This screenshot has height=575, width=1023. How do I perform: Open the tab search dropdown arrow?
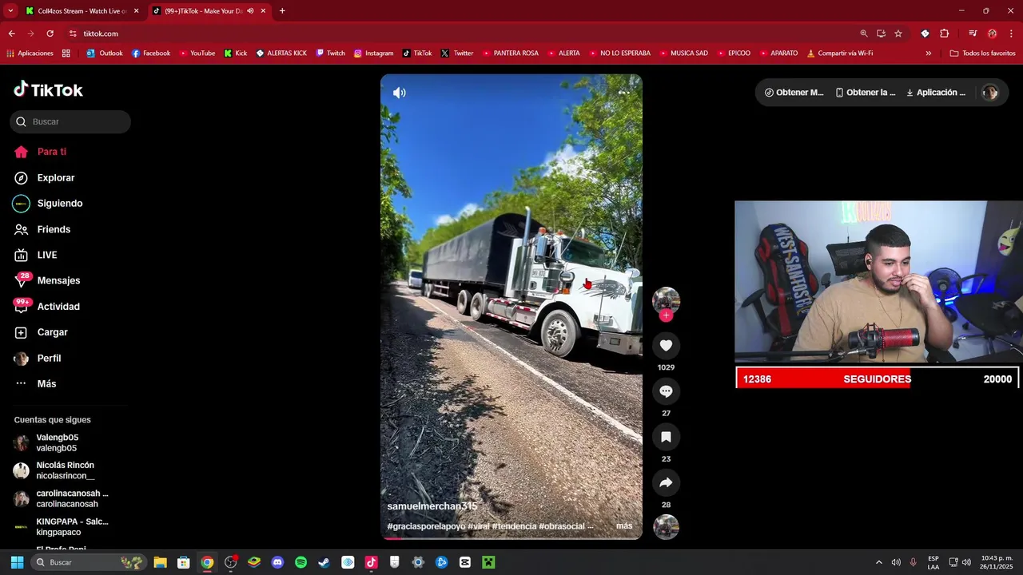point(10,11)
